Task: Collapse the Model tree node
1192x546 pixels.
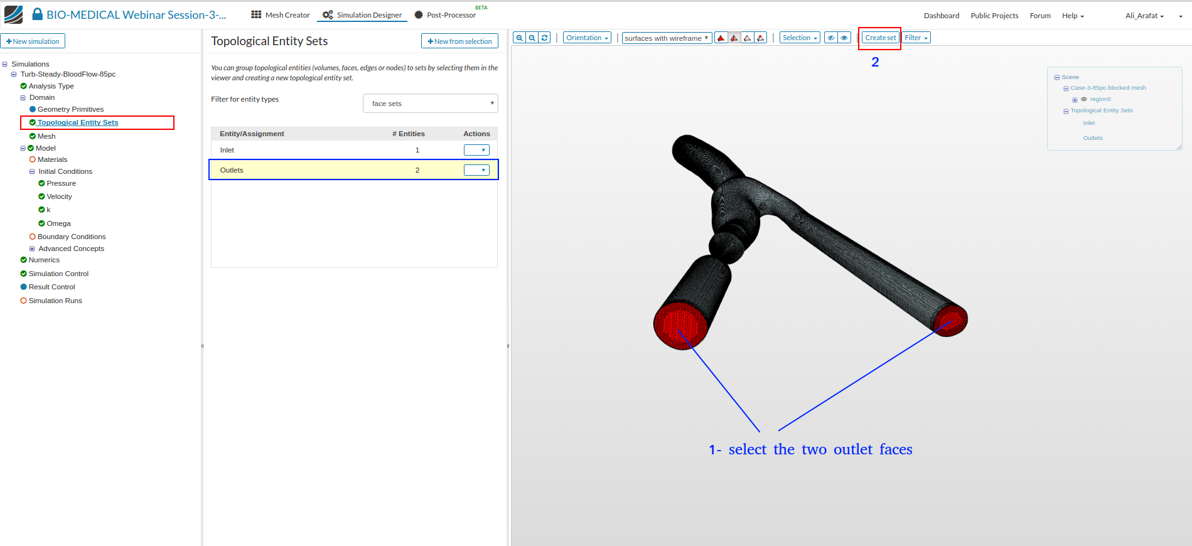Action: (x=23, y=149)
